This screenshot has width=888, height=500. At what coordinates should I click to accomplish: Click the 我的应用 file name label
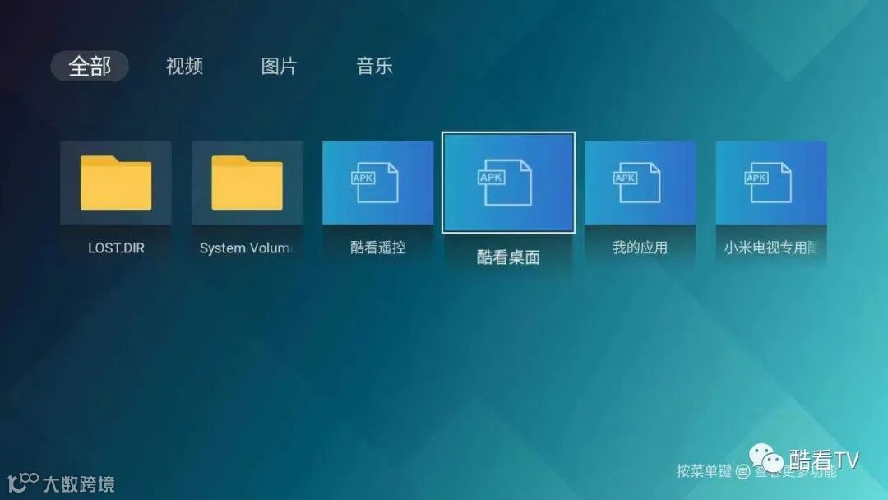[640, 248]
